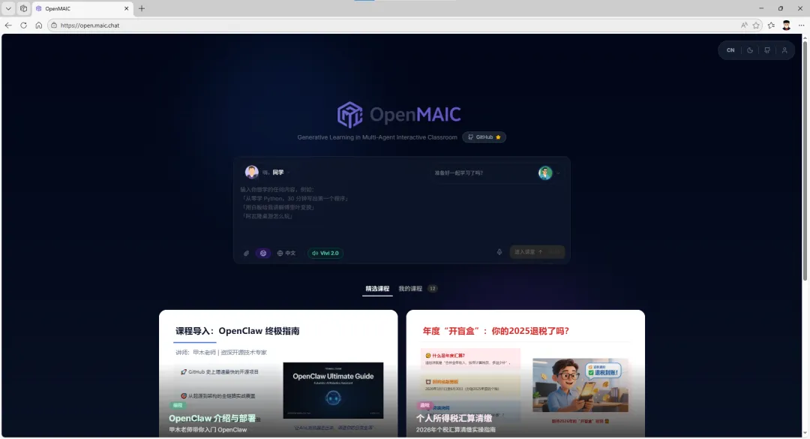Open read aloud icon in address bar
This screenshot has height=439, width=810.
tap(744, 26)
